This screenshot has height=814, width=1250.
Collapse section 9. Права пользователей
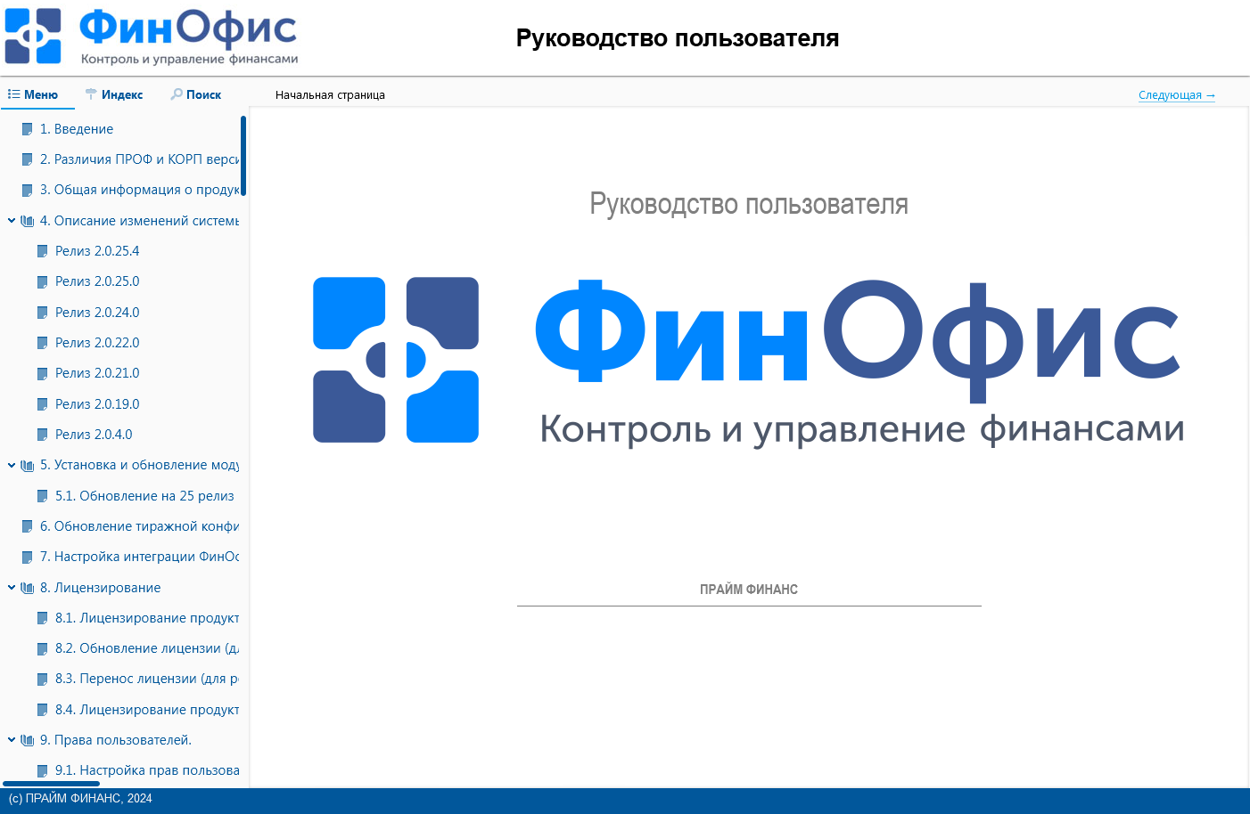coord(12,740)
